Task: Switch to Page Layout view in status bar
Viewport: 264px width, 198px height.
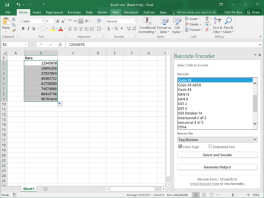Action: pyautogui.click(x=204, y=195)
